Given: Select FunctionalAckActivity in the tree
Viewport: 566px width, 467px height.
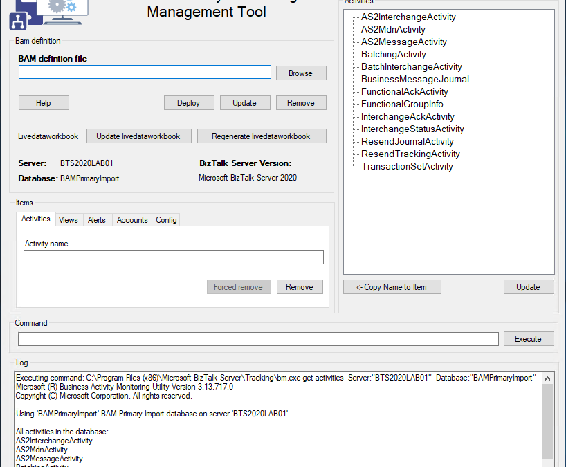Looking at the screenshot, I should tap(405, 91).
